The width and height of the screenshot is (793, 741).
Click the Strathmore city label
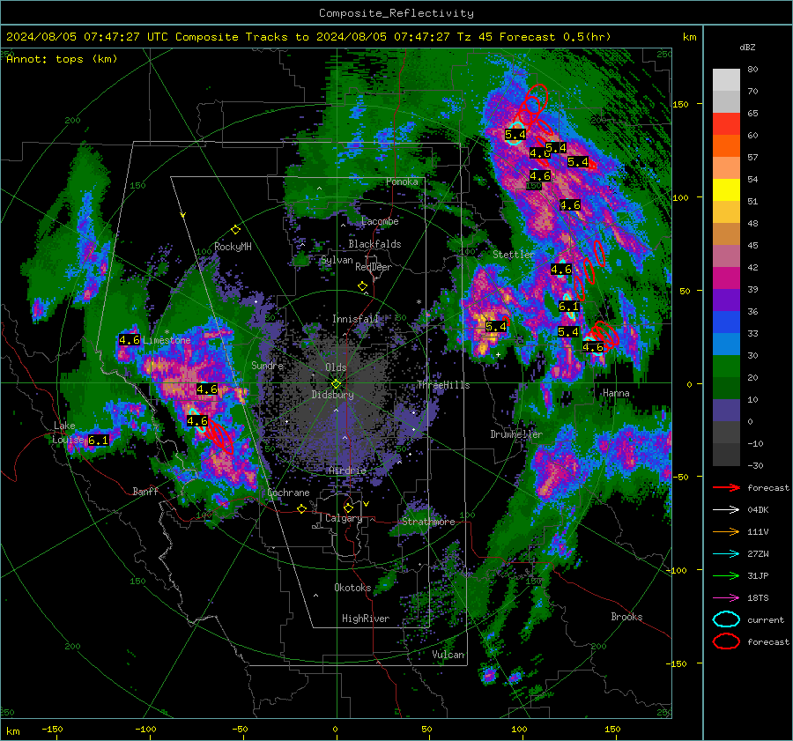428,522
